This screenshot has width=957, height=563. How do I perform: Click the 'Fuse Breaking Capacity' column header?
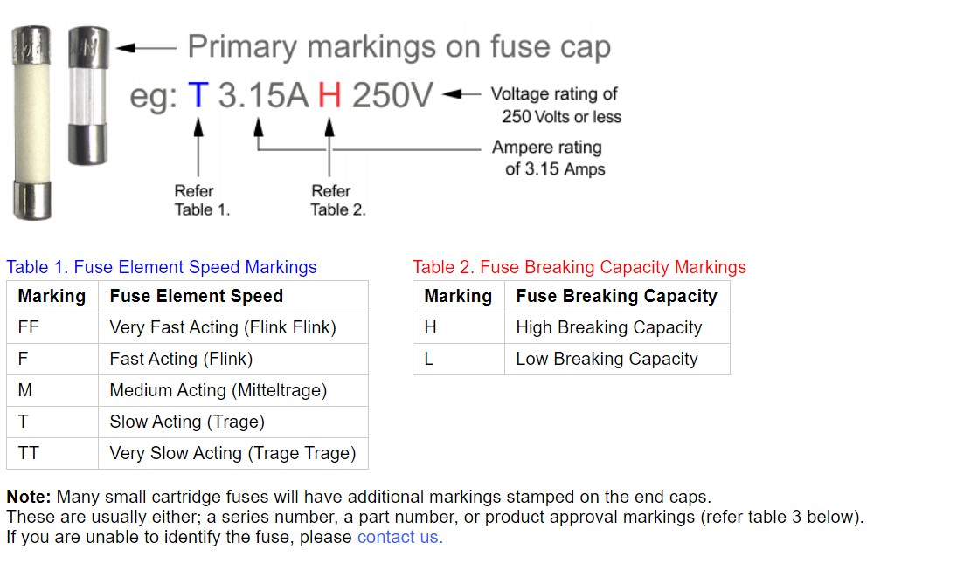point(617,296)
